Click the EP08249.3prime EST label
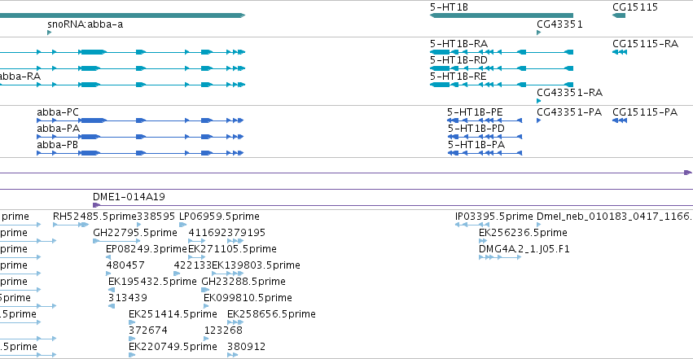 pos(147,249)
